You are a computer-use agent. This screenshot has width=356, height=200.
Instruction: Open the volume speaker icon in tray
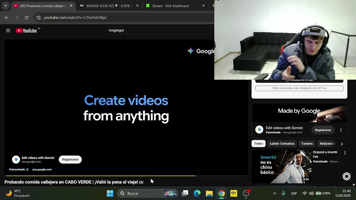(x=311, y=193)
